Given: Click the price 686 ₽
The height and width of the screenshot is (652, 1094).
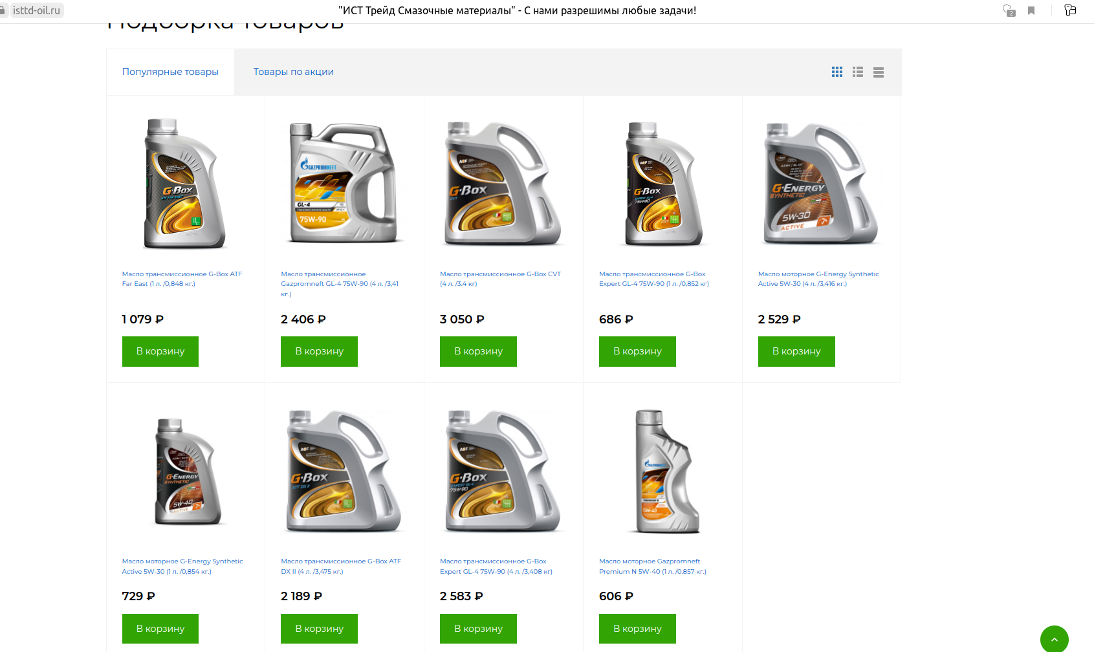Looking at the screenshot, I should point(616,320).
